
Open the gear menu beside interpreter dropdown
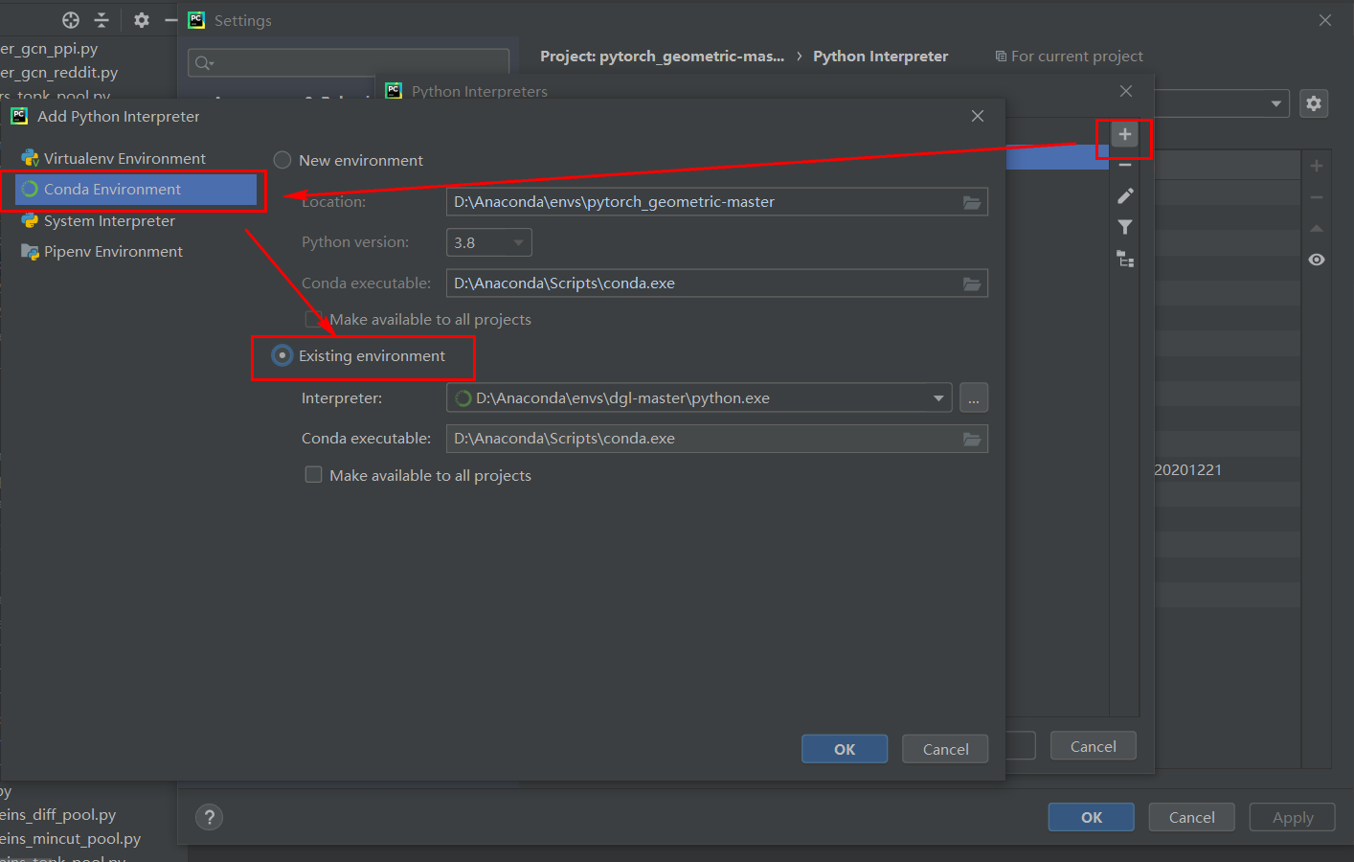1314,103
